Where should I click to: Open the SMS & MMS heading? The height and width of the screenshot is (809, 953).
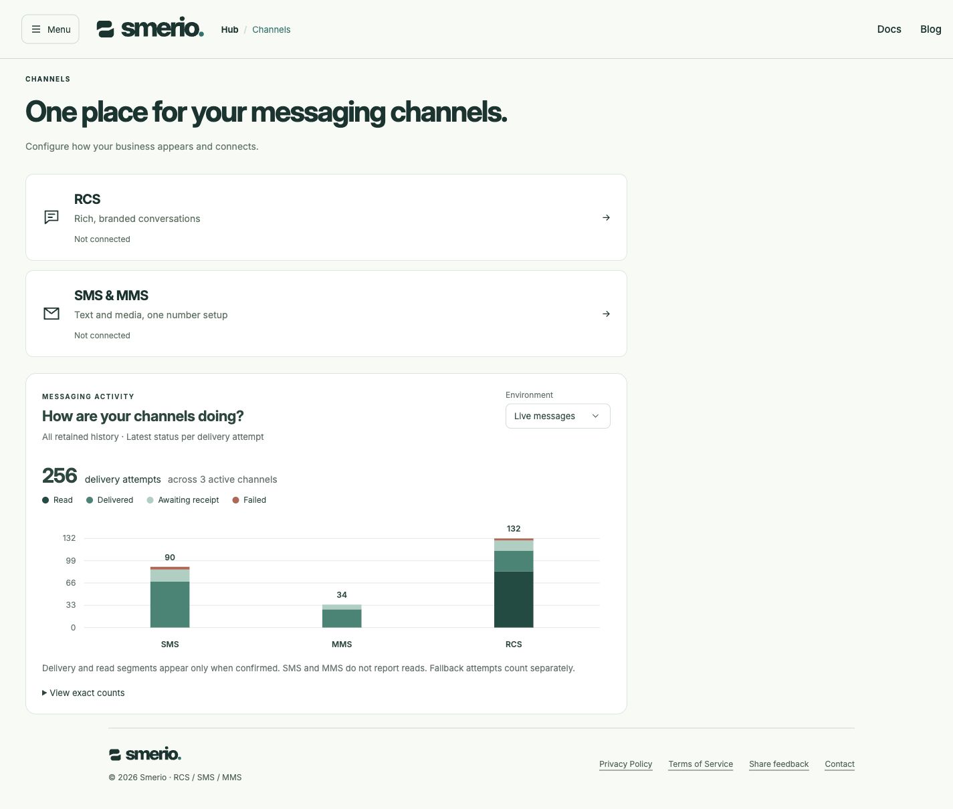[x=111, y=296]
